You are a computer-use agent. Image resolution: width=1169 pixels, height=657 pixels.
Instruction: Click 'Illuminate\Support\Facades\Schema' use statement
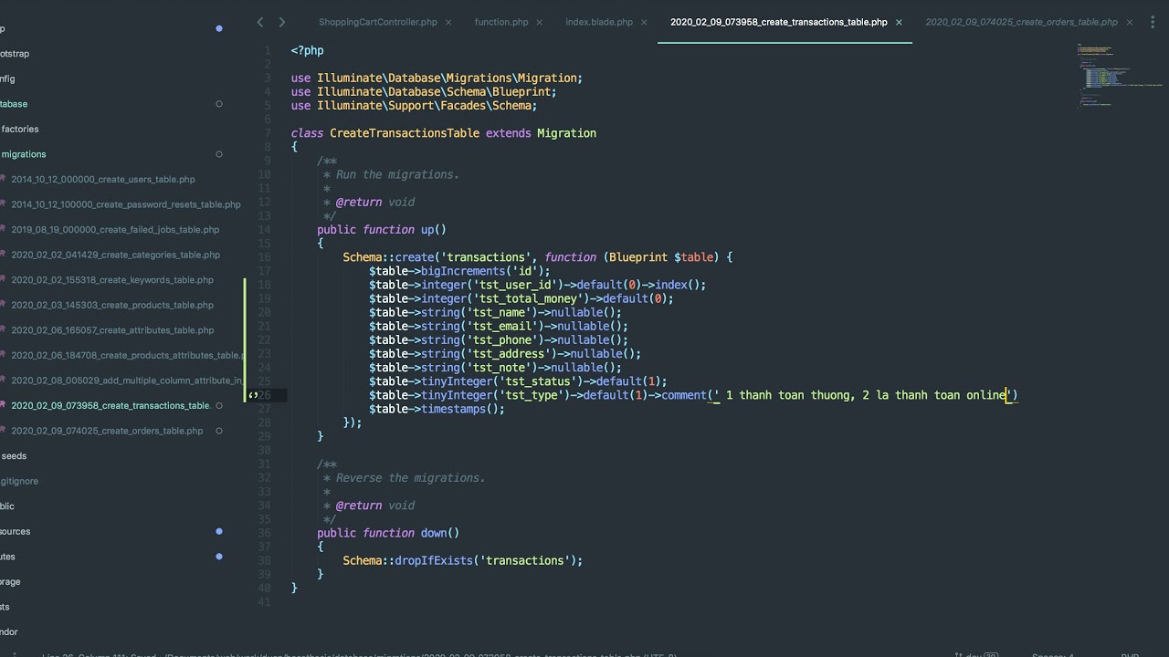pyautogui.click(x=424, y=106)
